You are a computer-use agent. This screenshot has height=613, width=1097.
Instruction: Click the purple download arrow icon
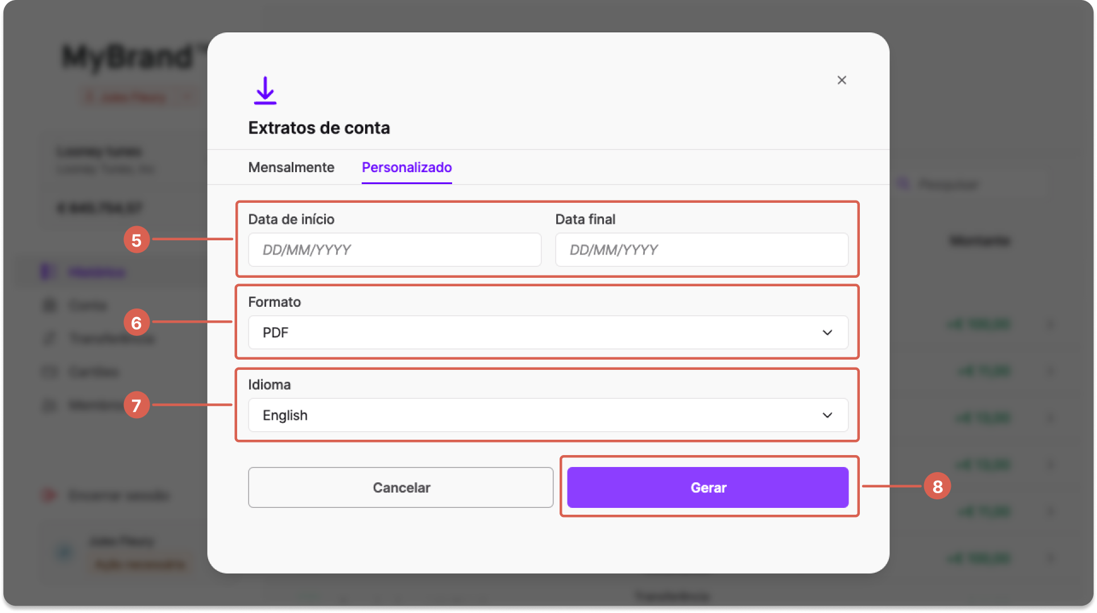[x=265, y=90]
